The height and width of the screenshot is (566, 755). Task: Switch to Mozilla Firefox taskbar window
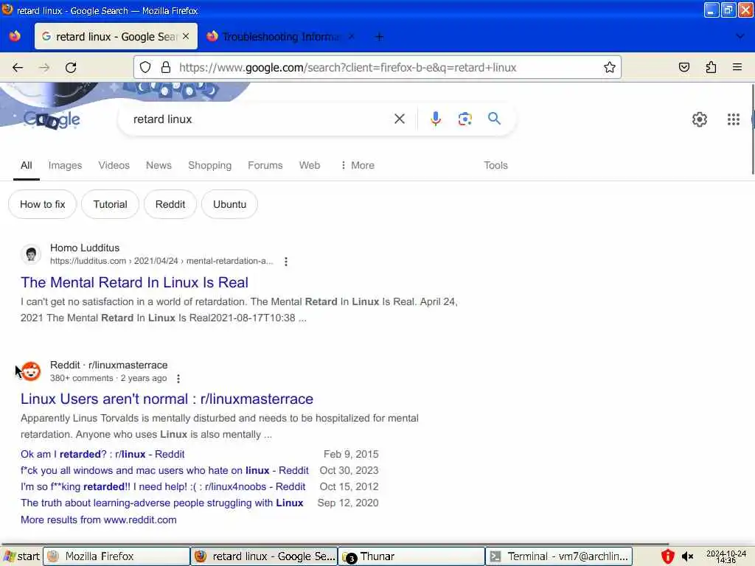coord(116,556)
